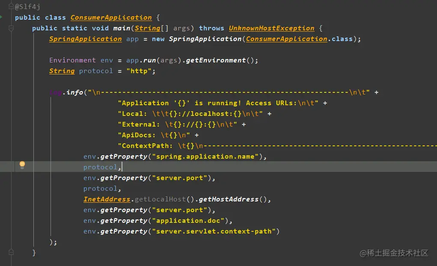Click the new keyword
Image resolution: width=437 pixels, height=266 pixels.
pyautogui.click(x=158, y=39)
